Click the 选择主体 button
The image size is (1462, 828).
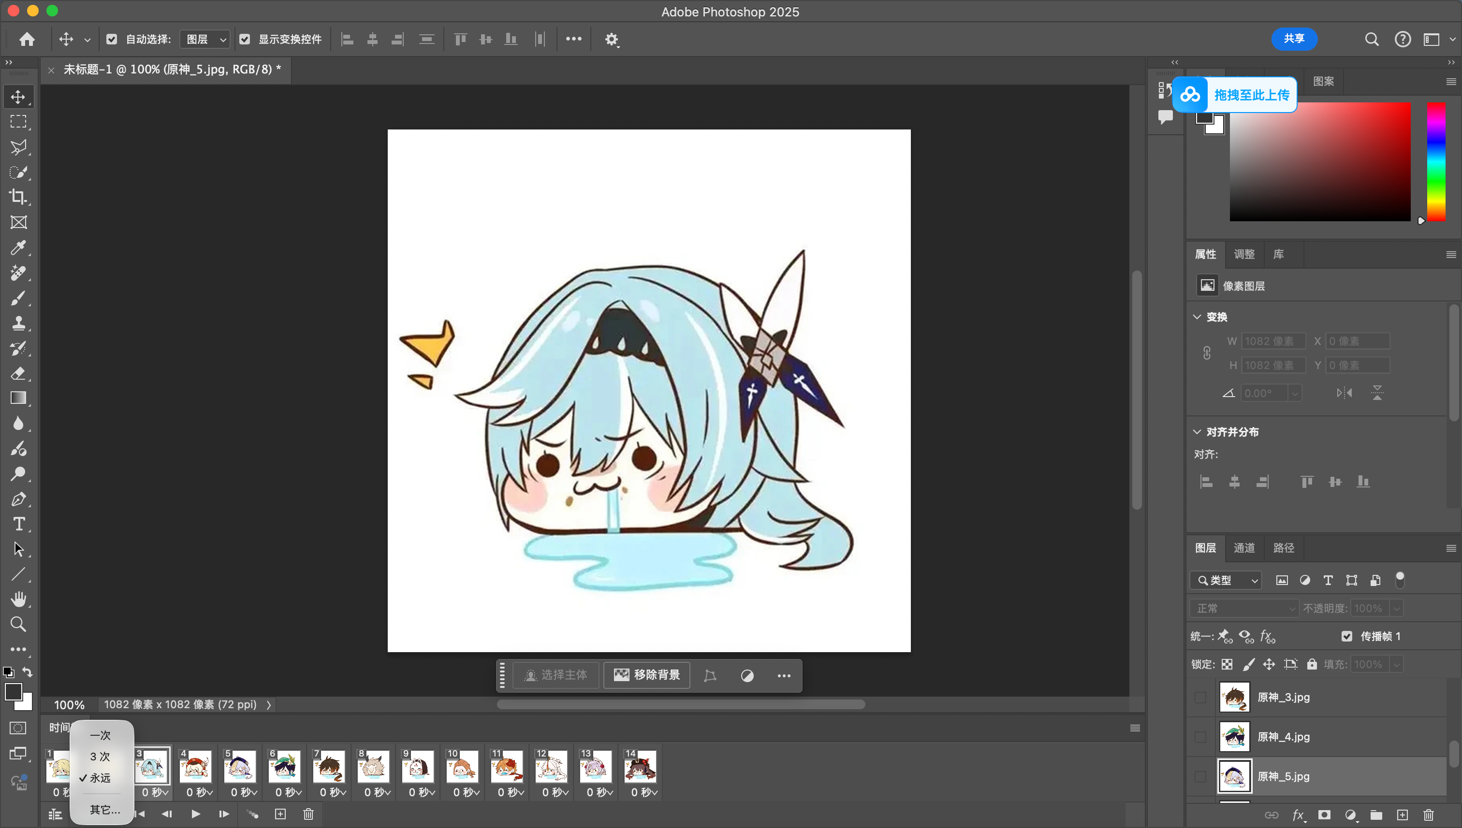(556, 675)
